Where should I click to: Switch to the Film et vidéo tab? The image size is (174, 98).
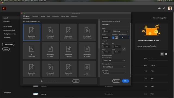coord(65,16)
